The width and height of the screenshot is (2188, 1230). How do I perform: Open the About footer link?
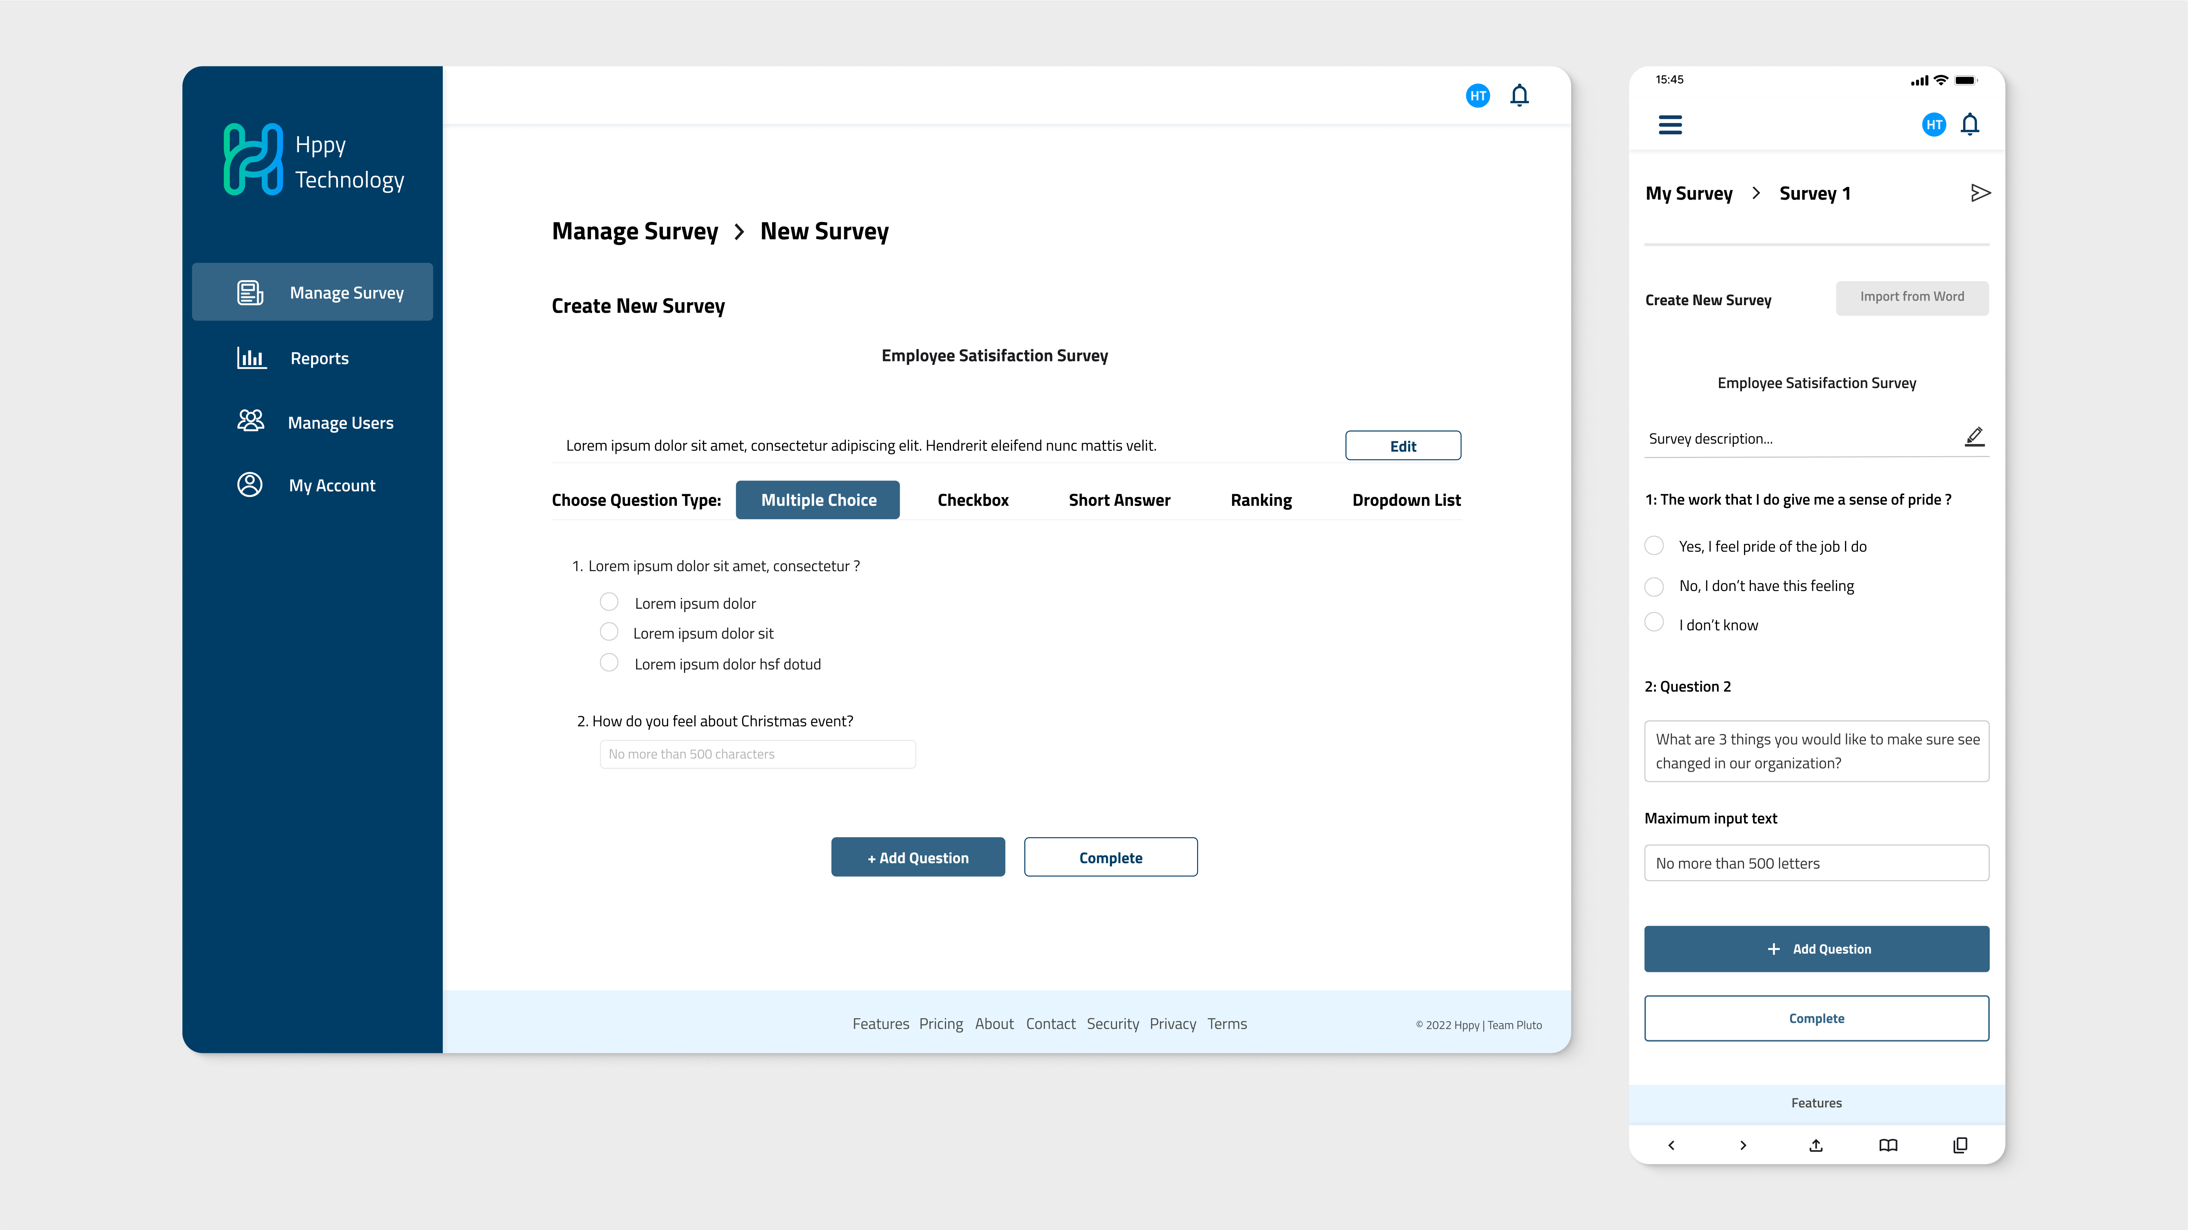[x=994, y=1024]
